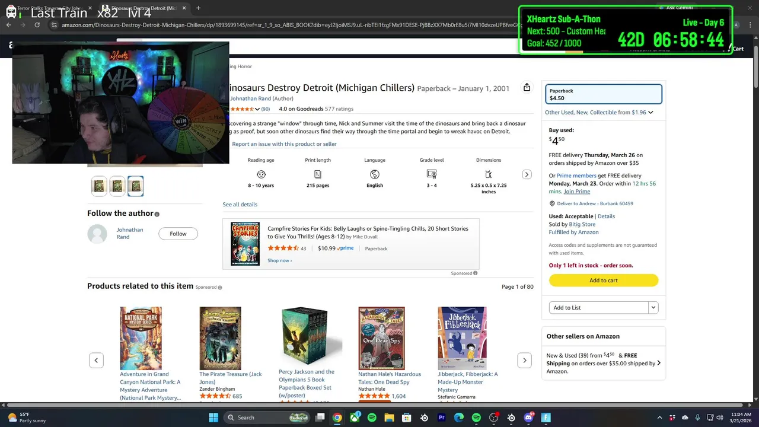This screenshot has width=759, height=427.
Task: Open Chrome from the taskbar
Action: [337, 418]
